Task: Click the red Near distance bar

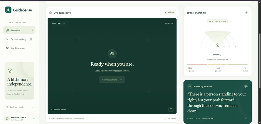Action: click(x=197, y=64)
